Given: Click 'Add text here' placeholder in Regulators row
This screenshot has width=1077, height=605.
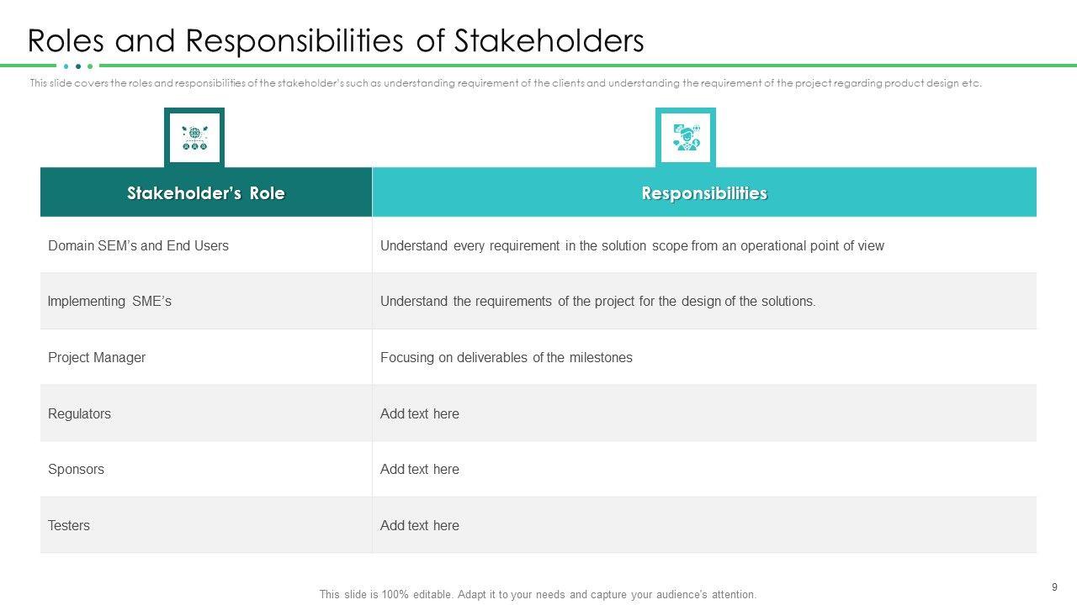Looking at the screenshot, I should pyautogui.click(x=420, y=413).
